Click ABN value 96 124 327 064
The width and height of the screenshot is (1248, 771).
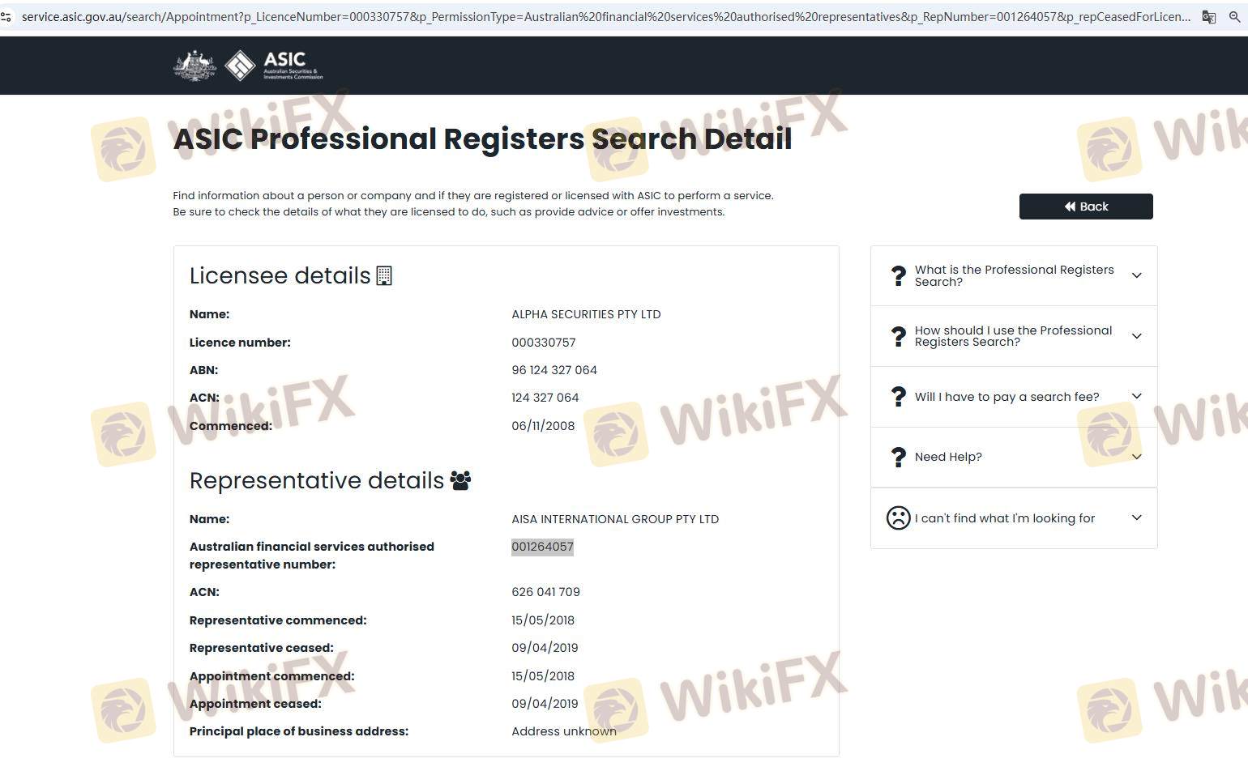tap(554, 370)
